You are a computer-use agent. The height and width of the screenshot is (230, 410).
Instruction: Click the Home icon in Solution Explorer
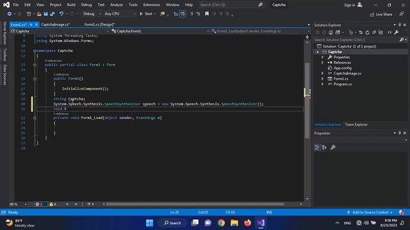point(331,33)
